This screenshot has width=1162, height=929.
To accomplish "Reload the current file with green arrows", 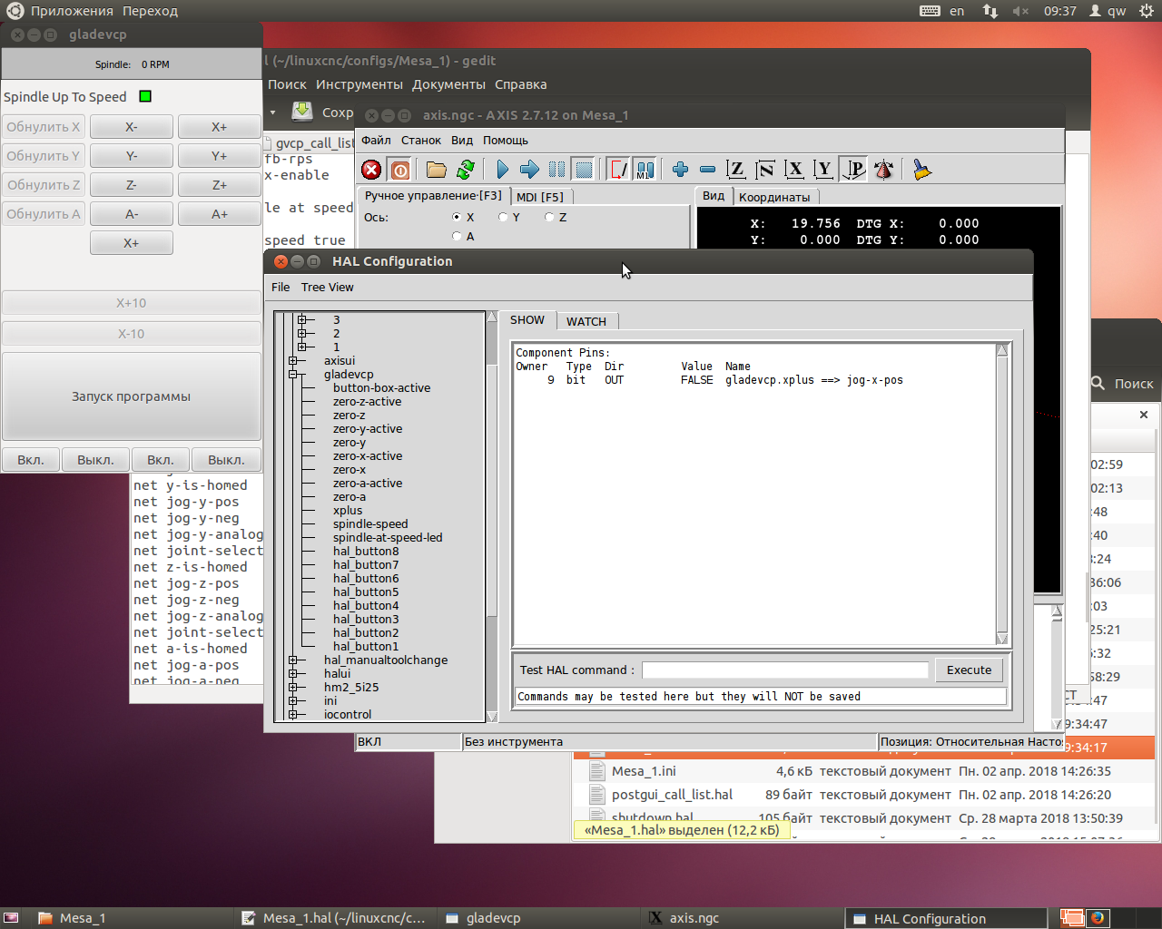I will click(466, 170).
